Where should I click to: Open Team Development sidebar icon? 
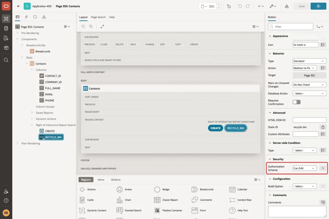[x=6, y=38]
